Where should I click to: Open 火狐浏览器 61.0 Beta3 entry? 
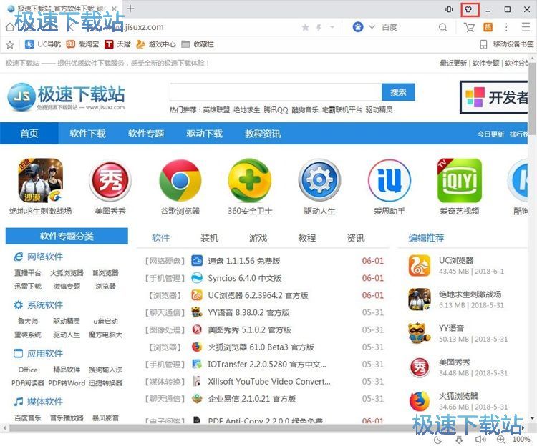pos(261,347)
